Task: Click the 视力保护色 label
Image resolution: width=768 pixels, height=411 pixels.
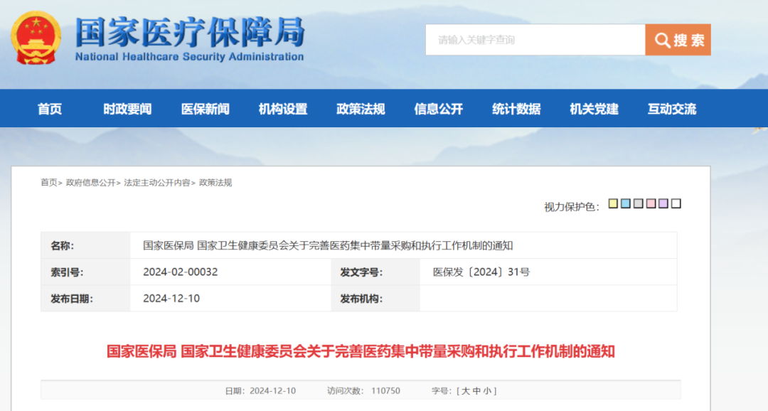Action: tap(572, 207)
